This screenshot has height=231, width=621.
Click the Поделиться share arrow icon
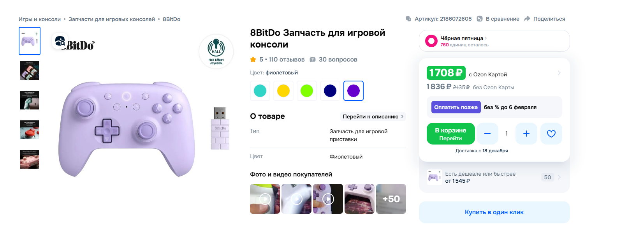click(527, 19)
